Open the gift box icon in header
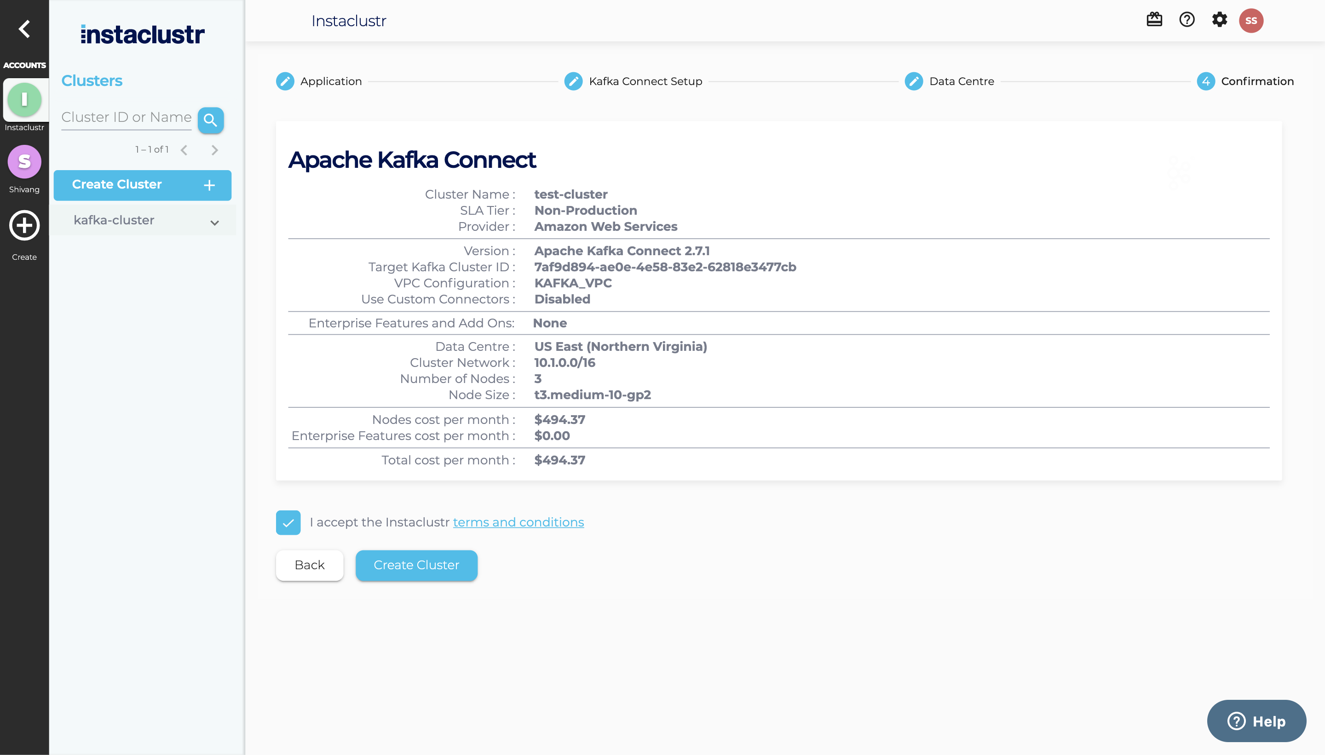1325x755 pixels. coord(1154,20)
